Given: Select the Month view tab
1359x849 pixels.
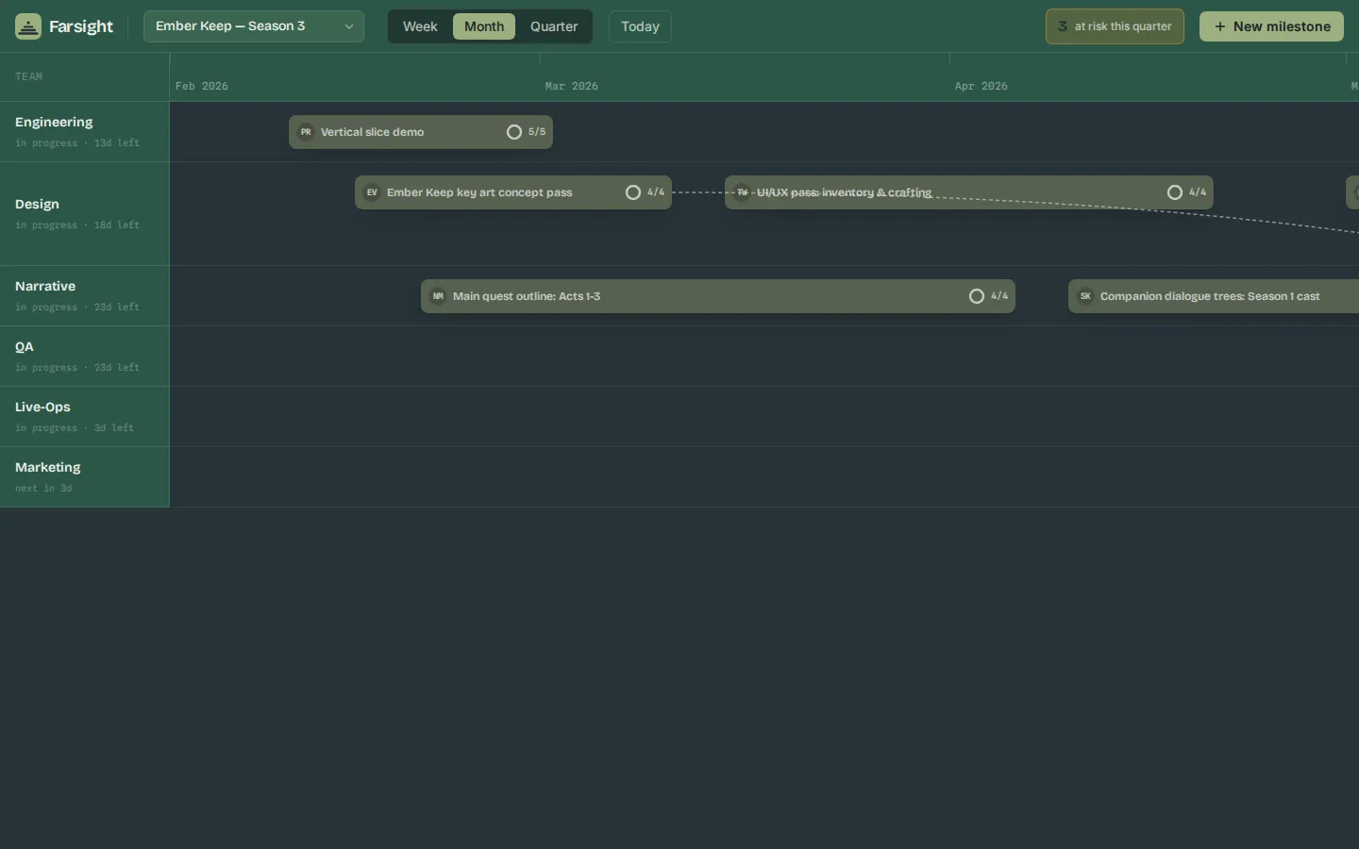Looking at the screenshot, I should [484, 26].
